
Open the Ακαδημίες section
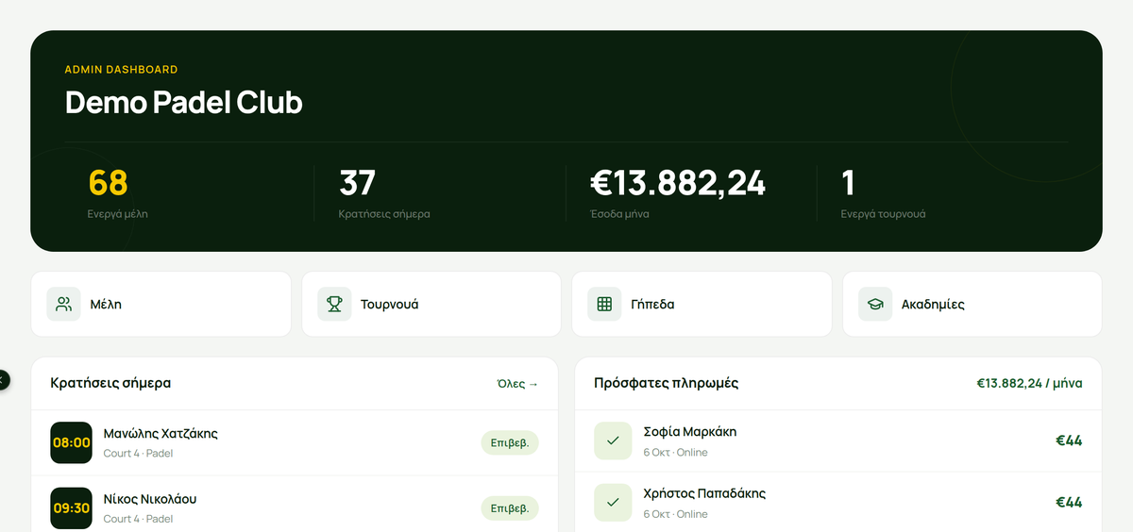[972, 304]
